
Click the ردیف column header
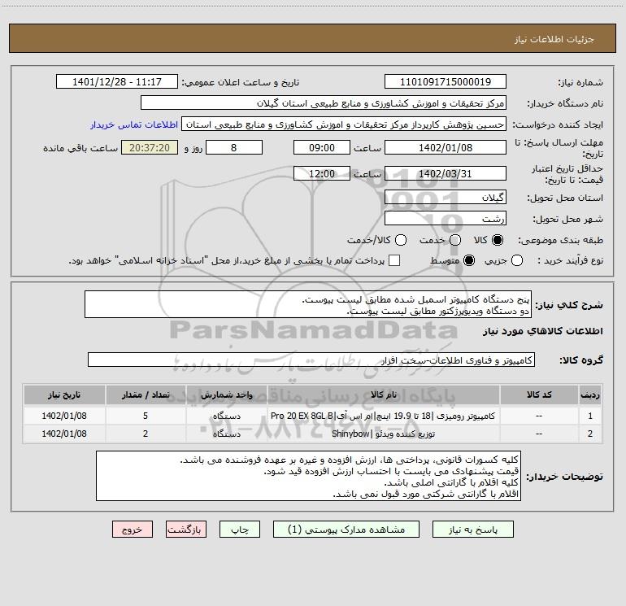pos(590,395)
